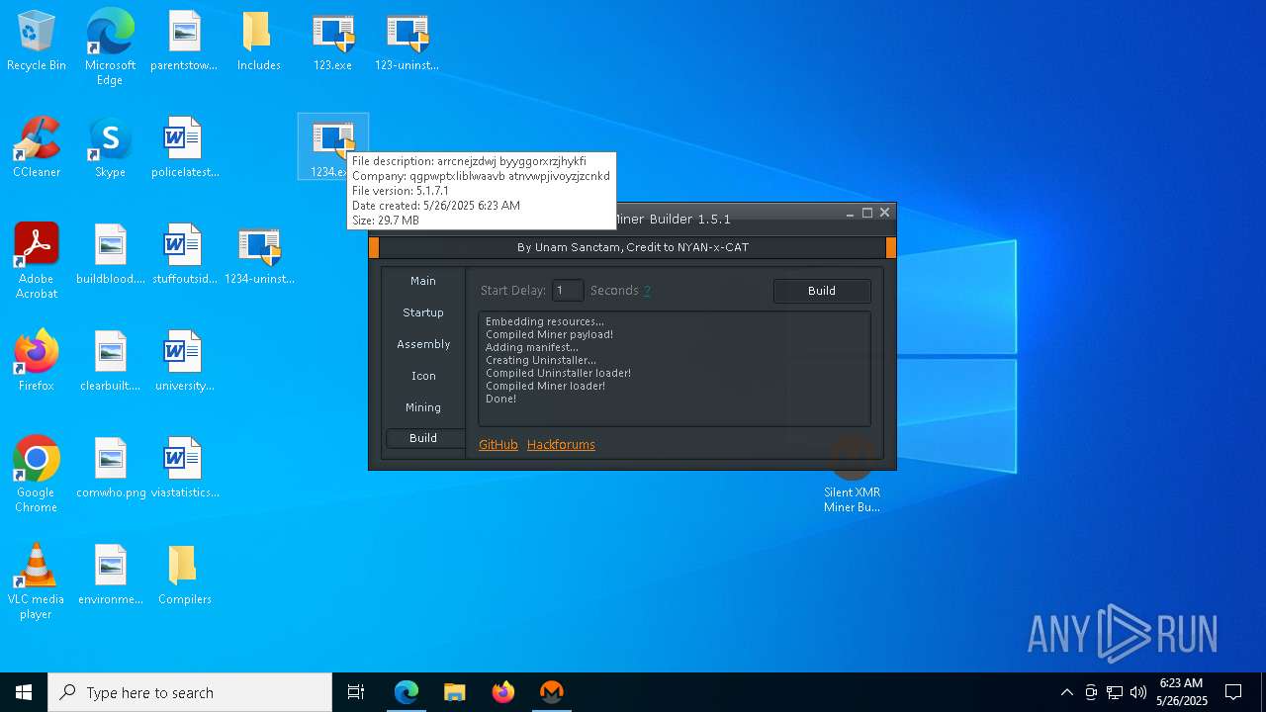Image resolution: width=1266 pixels, height=712 pixels.
Task: Select the VLC media player shortcut
Action: pos(37,581)
